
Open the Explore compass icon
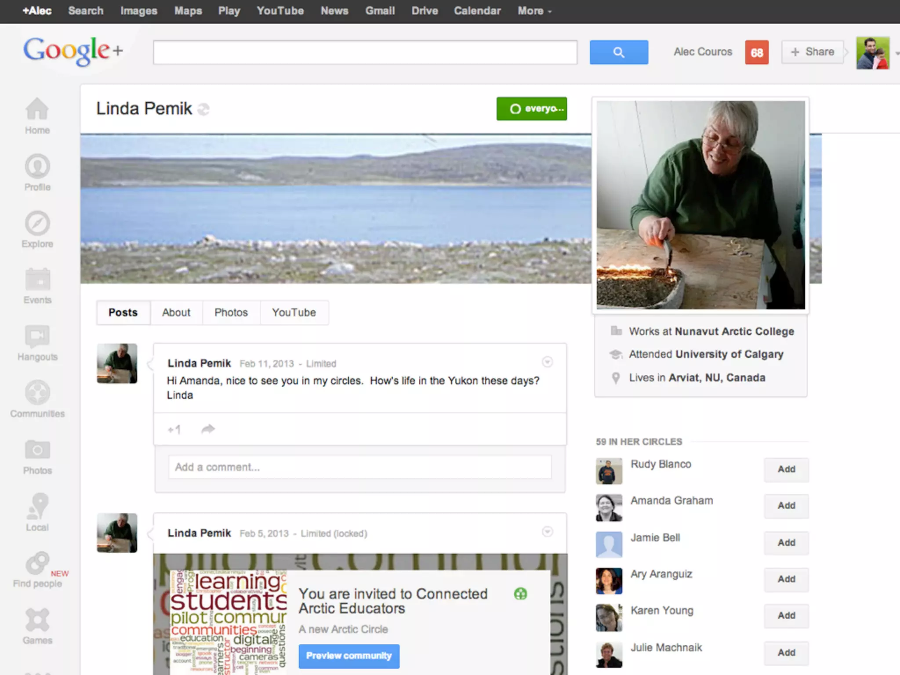coord(37,223)
